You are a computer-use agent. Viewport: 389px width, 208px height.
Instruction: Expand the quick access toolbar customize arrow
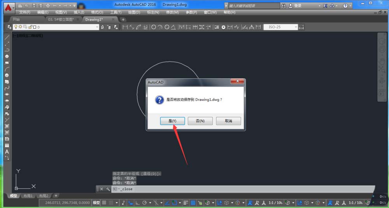click(x=75, y=5)
